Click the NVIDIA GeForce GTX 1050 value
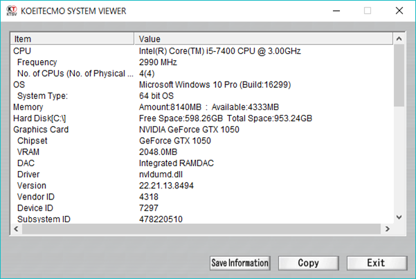The image size is (416, 279). pyautogui.click(x=189, y=129)
